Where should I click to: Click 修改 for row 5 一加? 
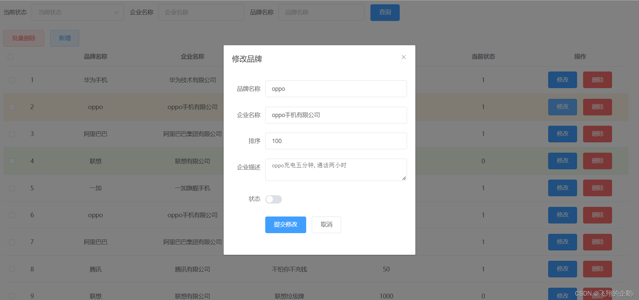click(562, 188)
